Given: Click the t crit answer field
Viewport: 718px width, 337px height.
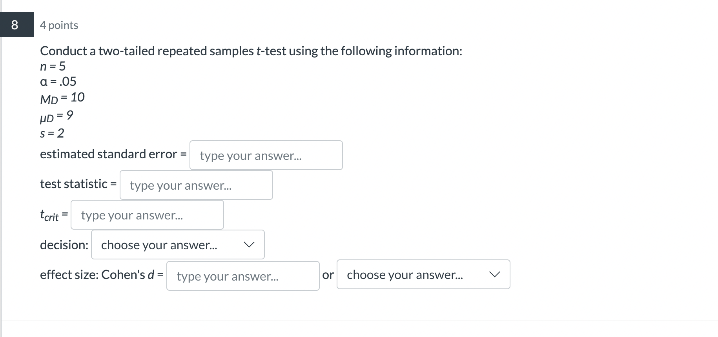Looking at the screenshot, I should 147,215.
